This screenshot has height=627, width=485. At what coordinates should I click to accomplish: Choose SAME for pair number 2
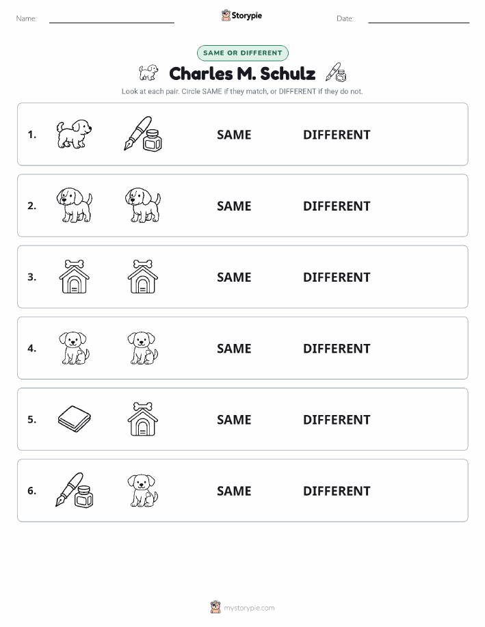[x=234, y=206]
